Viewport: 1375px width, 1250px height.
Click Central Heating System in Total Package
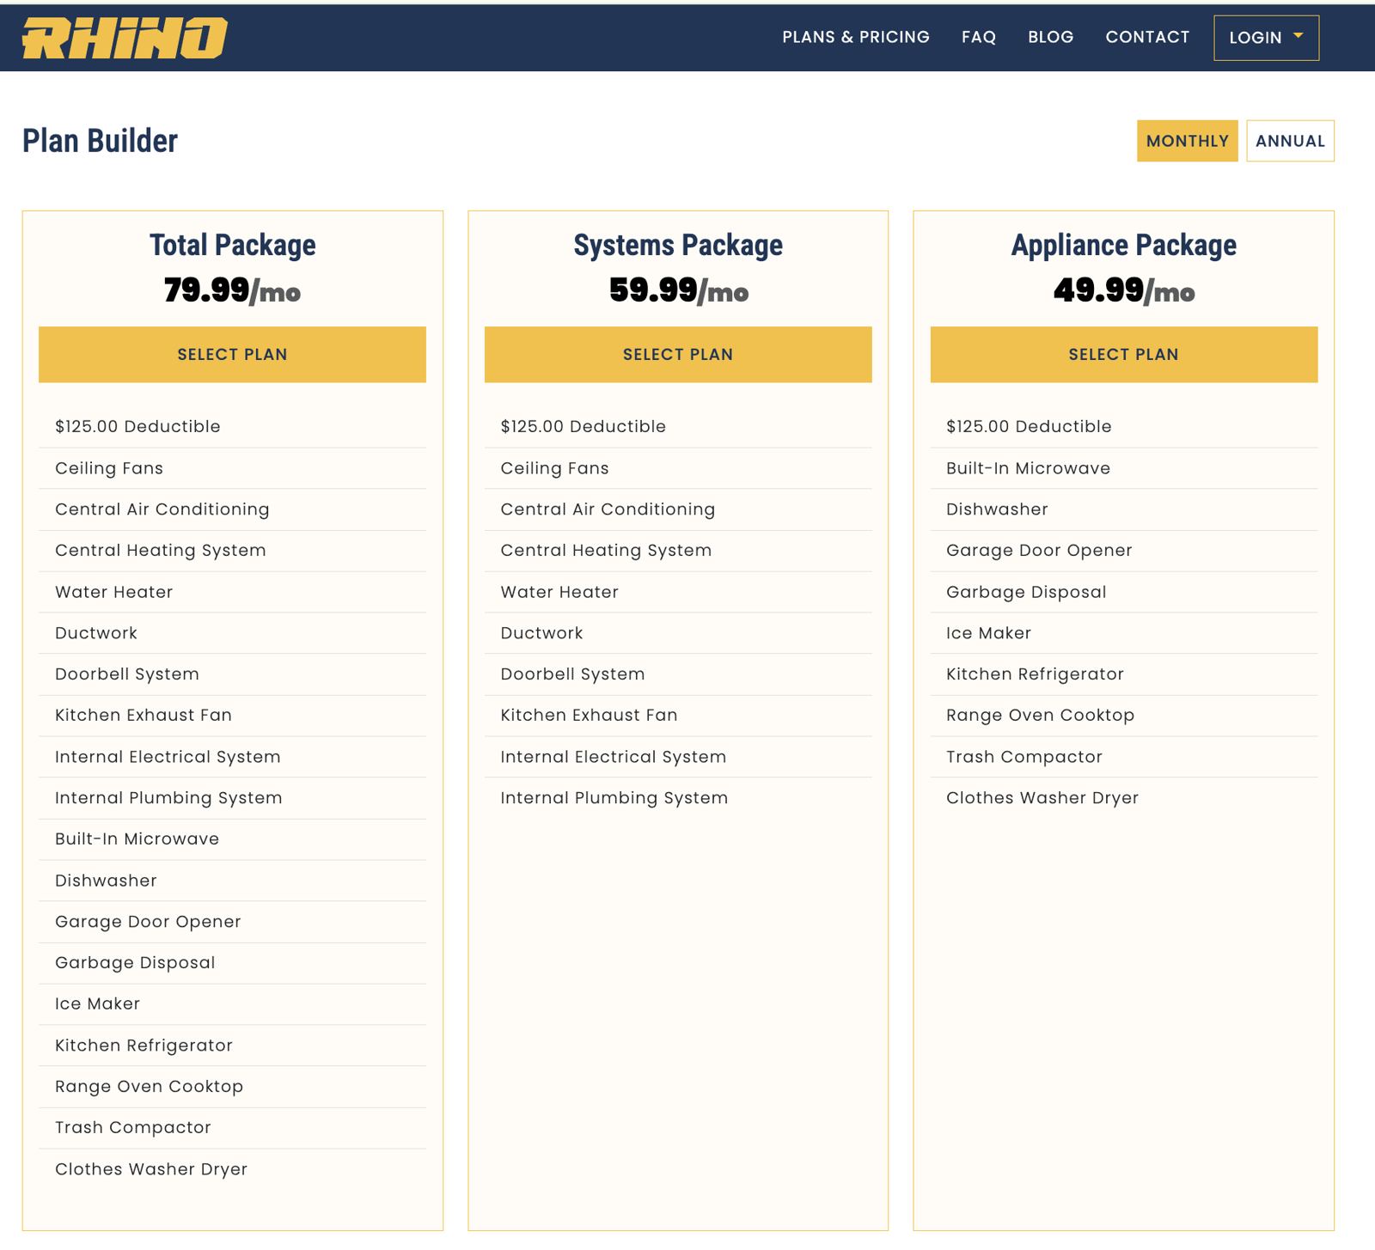pos(232,551)
